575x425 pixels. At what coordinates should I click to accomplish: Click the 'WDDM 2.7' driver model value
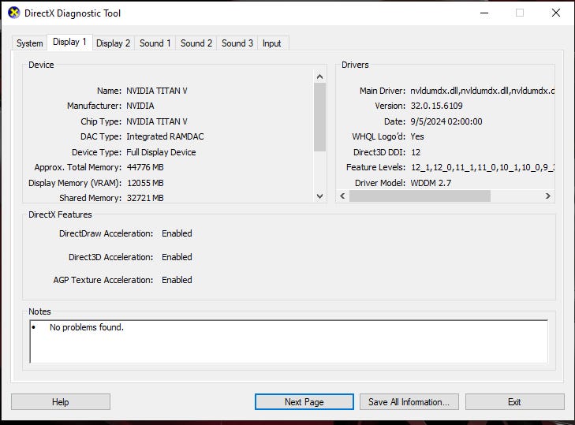431,183
